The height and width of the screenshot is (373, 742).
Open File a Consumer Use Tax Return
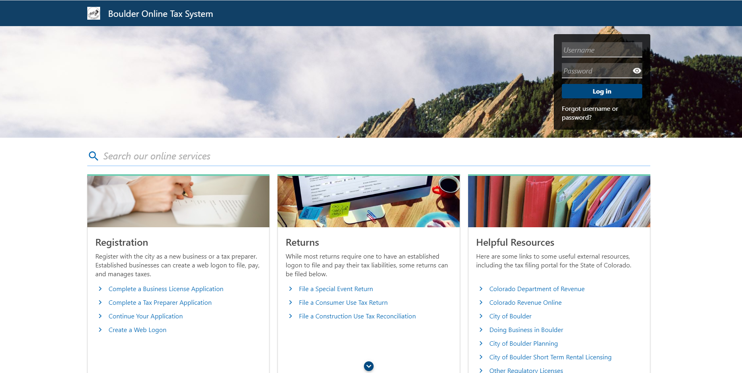coord(343,303)
